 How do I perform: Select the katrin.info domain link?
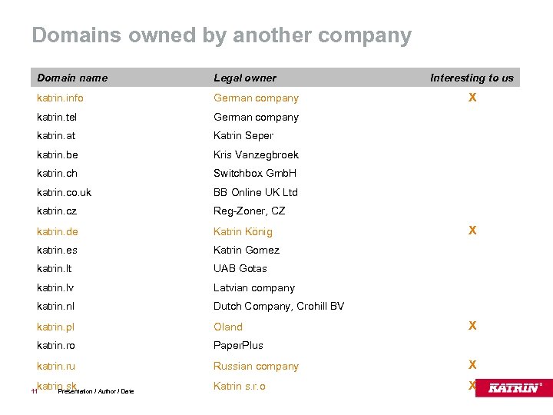point(60,98)
